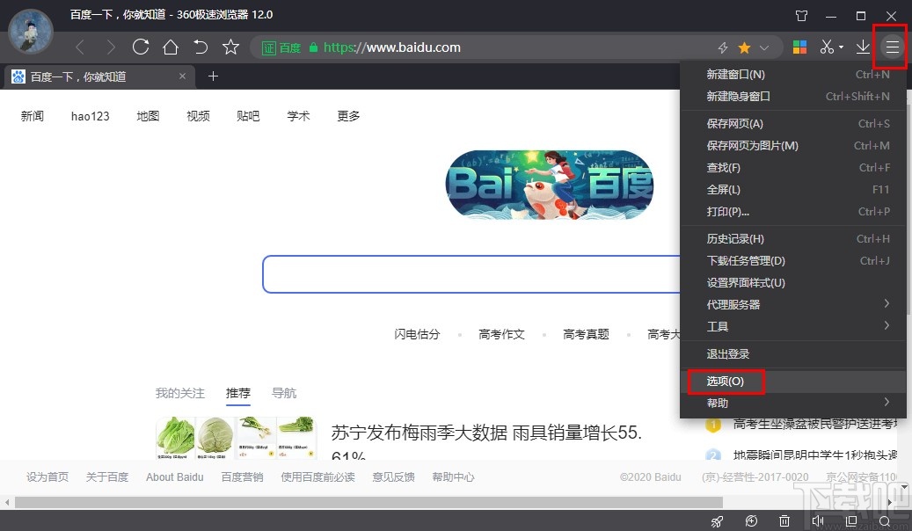The image size is (912, 531).
Task: Click 意见反馈 footer link
Action: click(393, 476)
